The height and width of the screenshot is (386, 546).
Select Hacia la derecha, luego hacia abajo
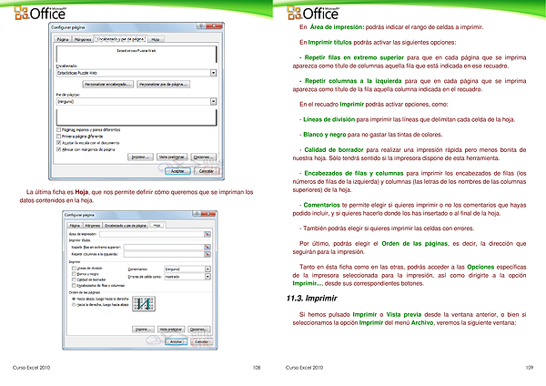(74, 305)
